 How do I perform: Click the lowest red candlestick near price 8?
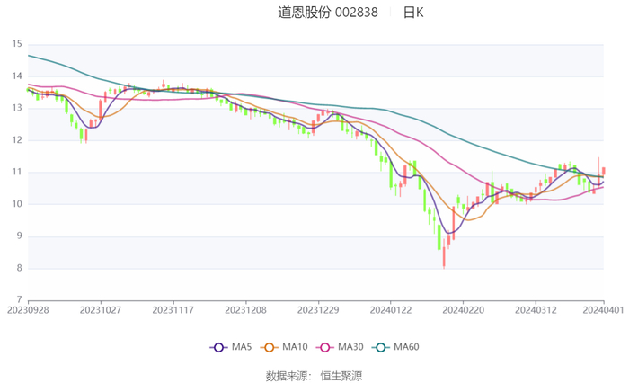(444, 258)
